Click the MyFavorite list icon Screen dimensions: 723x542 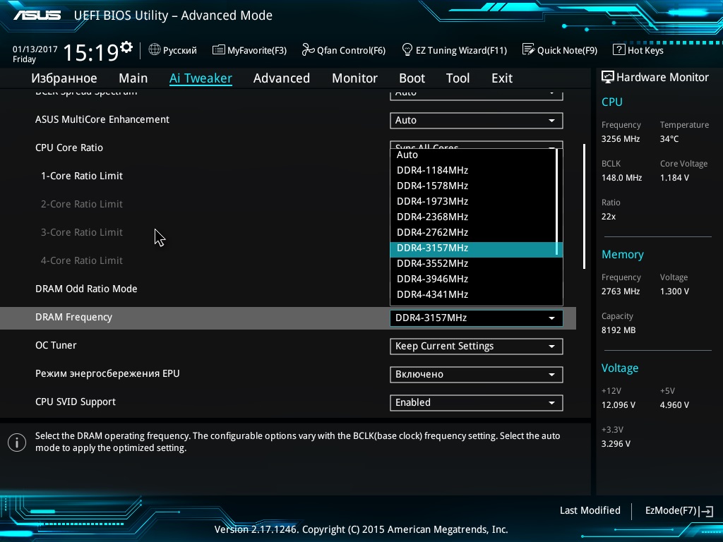(219, 49)
